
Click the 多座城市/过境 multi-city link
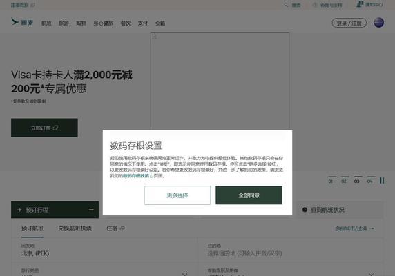coord(354,228)
